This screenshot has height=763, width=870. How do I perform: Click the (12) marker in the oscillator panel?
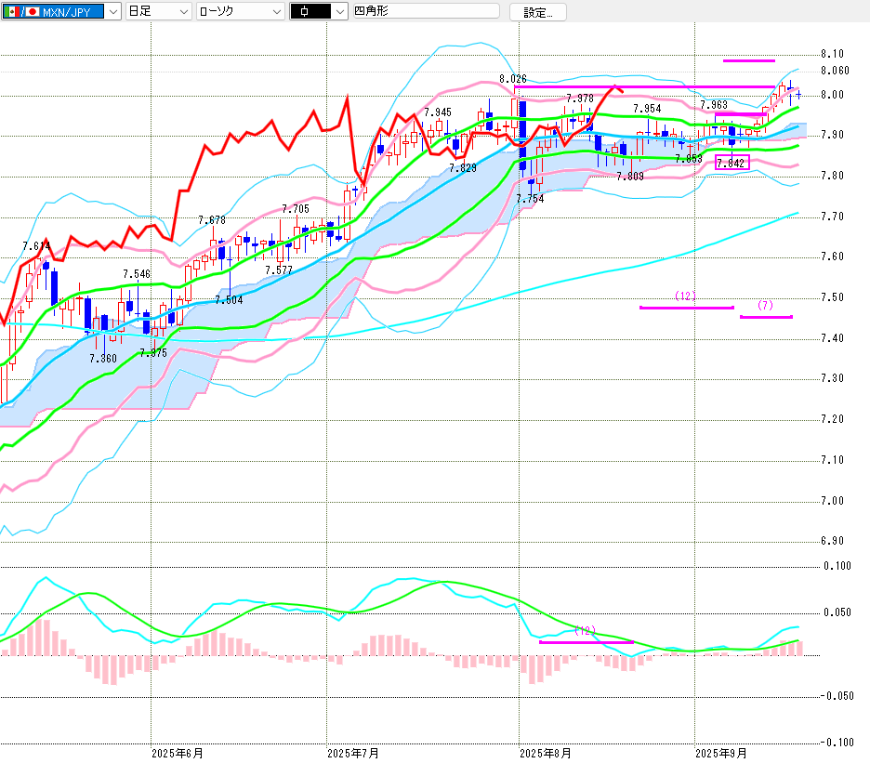pos(584,630)
